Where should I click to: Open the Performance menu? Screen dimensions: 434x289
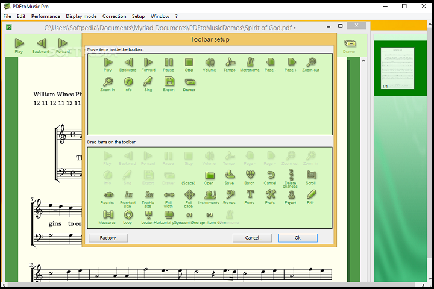(x=46, y=16)
